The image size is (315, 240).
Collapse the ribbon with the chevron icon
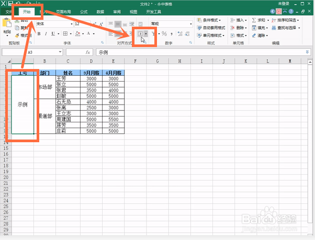[x=285, y=12]
